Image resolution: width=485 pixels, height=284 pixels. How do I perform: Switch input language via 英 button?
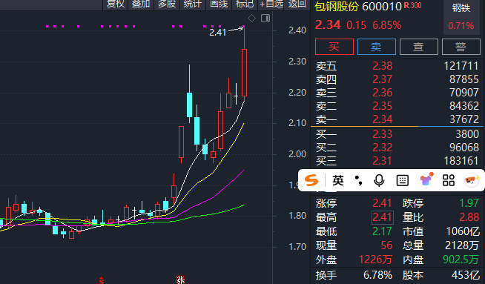pos(337,180)
